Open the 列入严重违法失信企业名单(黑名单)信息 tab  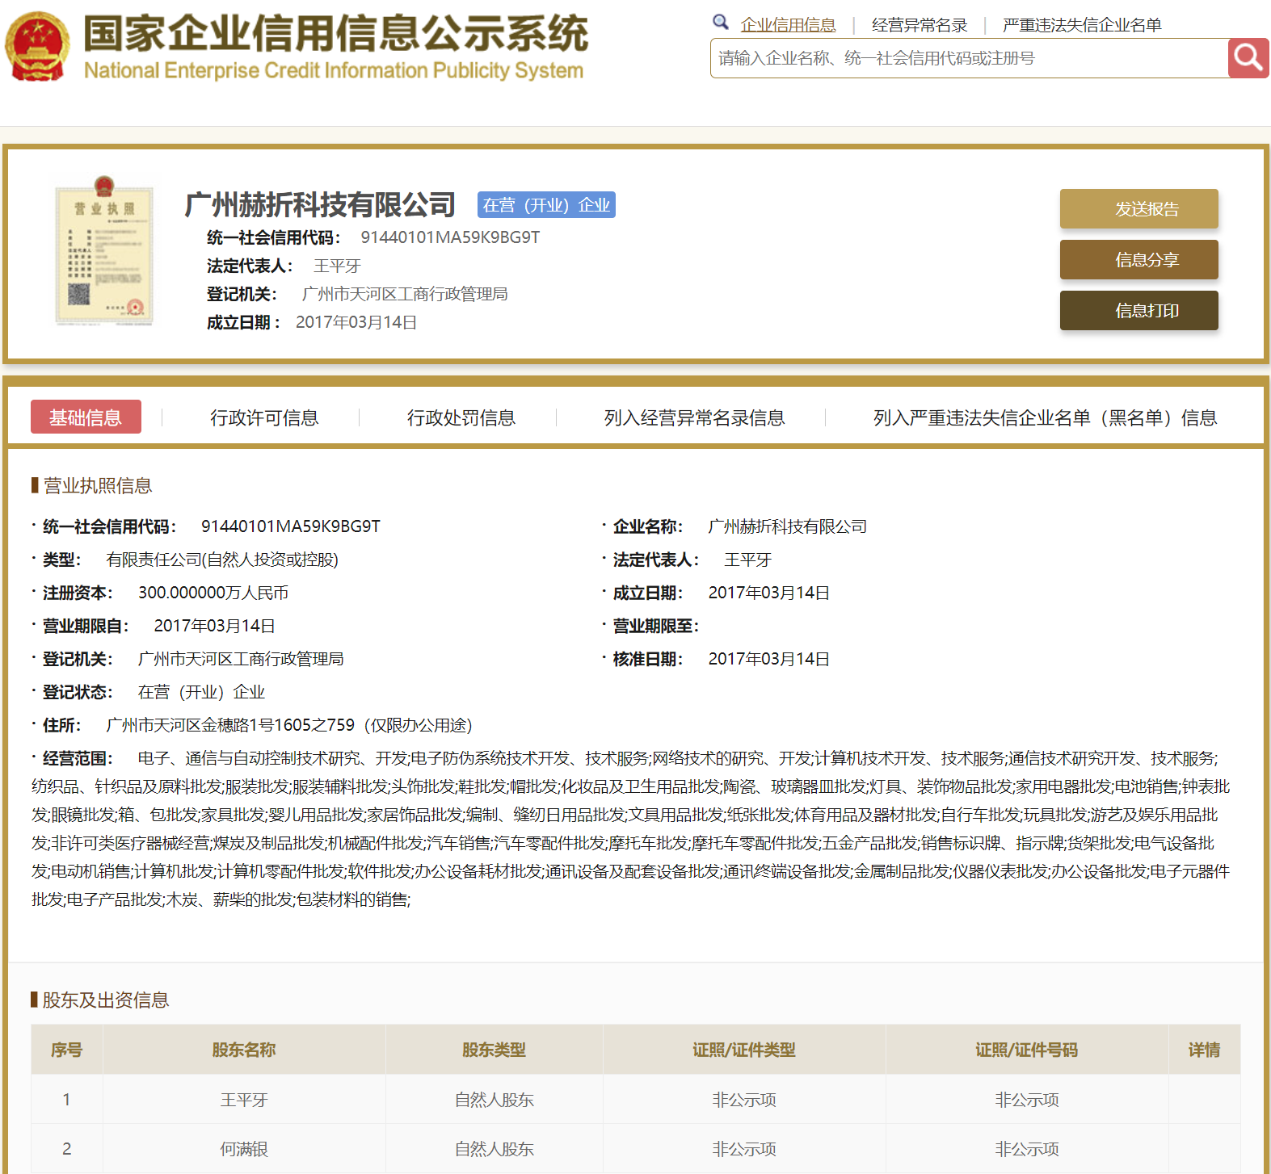[1045, 417]
